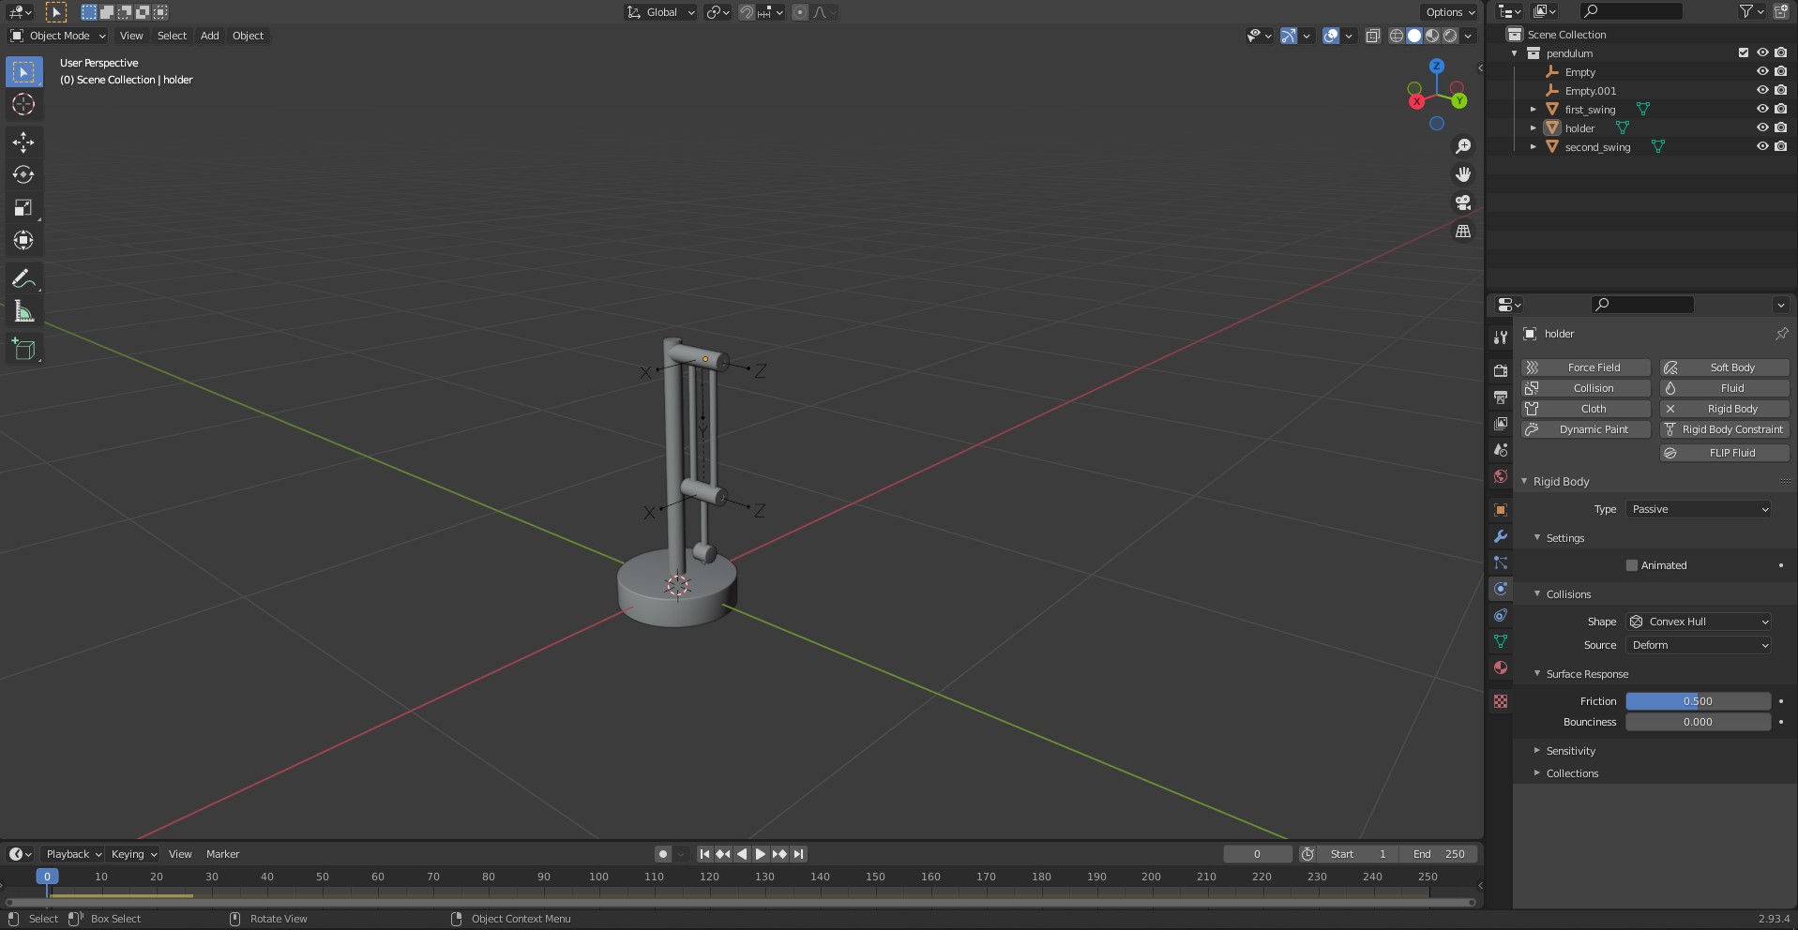Viewport: 1798px width, 930px height.
Task: Hide the holder object in viewport
Action: point(1762,128)
